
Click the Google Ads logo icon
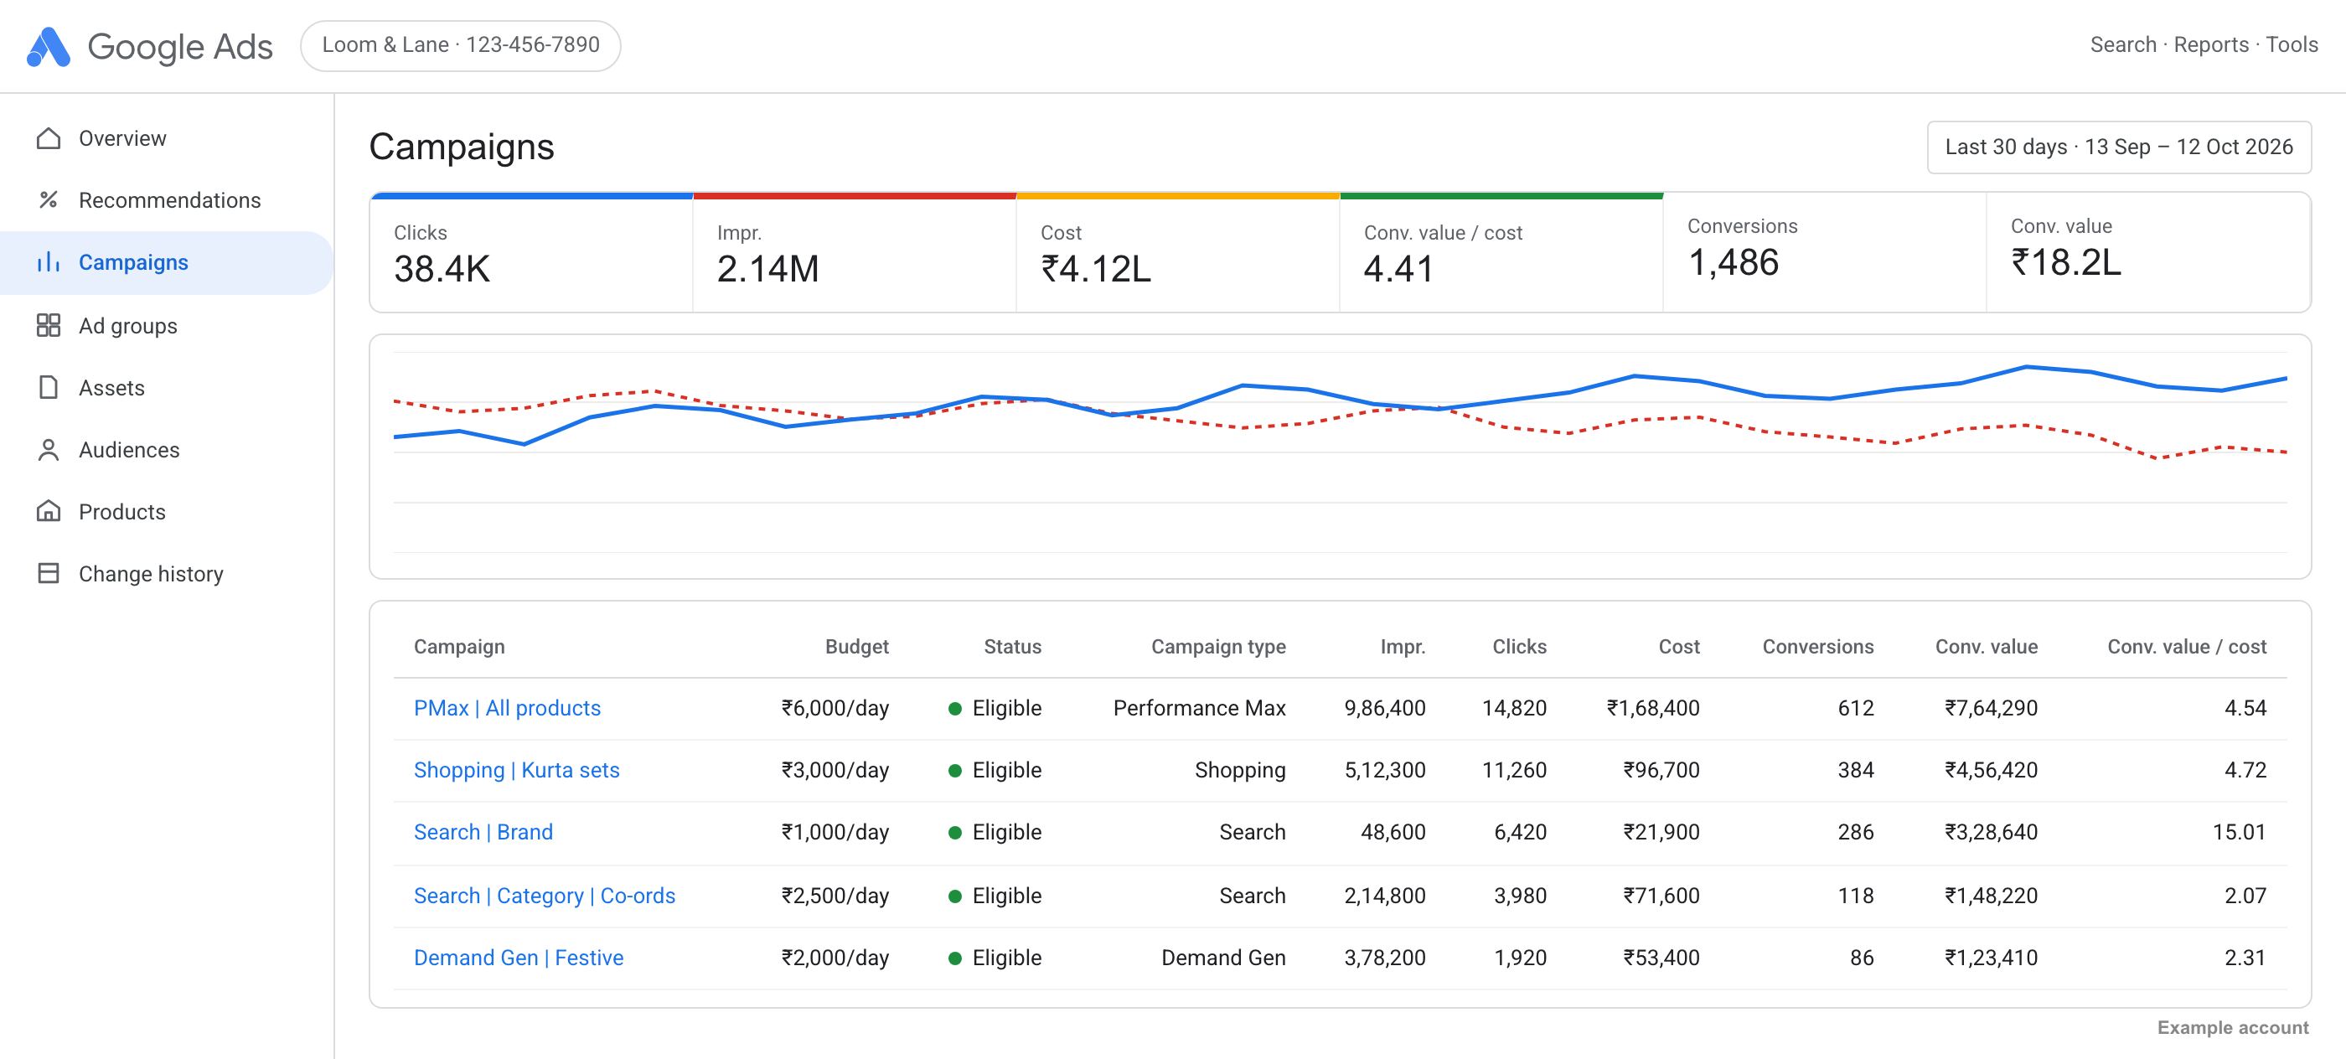click(x=49, y=46)
